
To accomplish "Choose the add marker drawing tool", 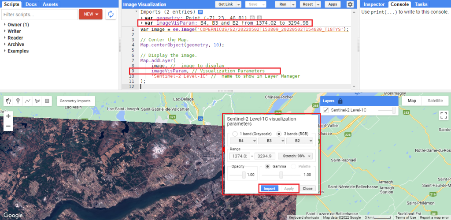I will (x=18, y=101).
